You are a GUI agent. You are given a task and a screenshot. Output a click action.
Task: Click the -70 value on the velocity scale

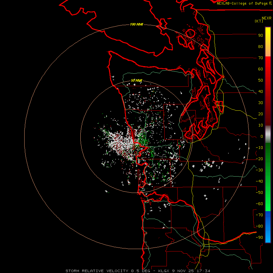pyautogui.click(x=259, y=215)
